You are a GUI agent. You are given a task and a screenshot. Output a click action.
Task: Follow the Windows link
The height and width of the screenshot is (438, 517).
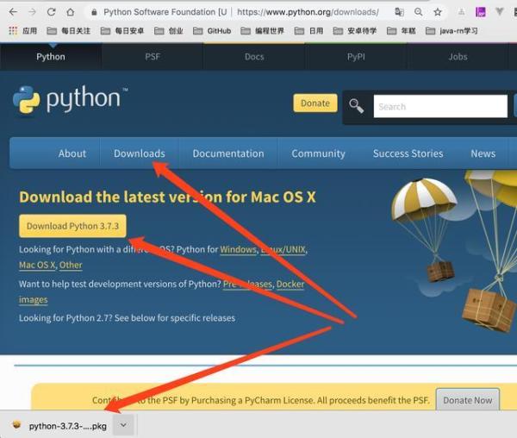238,249
